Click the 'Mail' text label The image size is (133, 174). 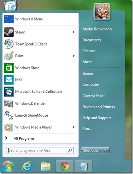[x=19, y=79]
